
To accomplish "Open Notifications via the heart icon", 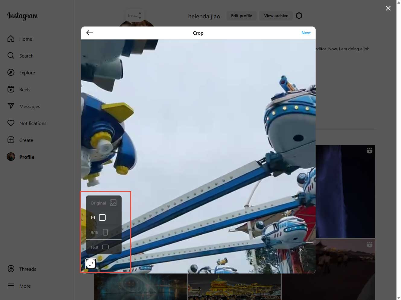I will [11, 123].
